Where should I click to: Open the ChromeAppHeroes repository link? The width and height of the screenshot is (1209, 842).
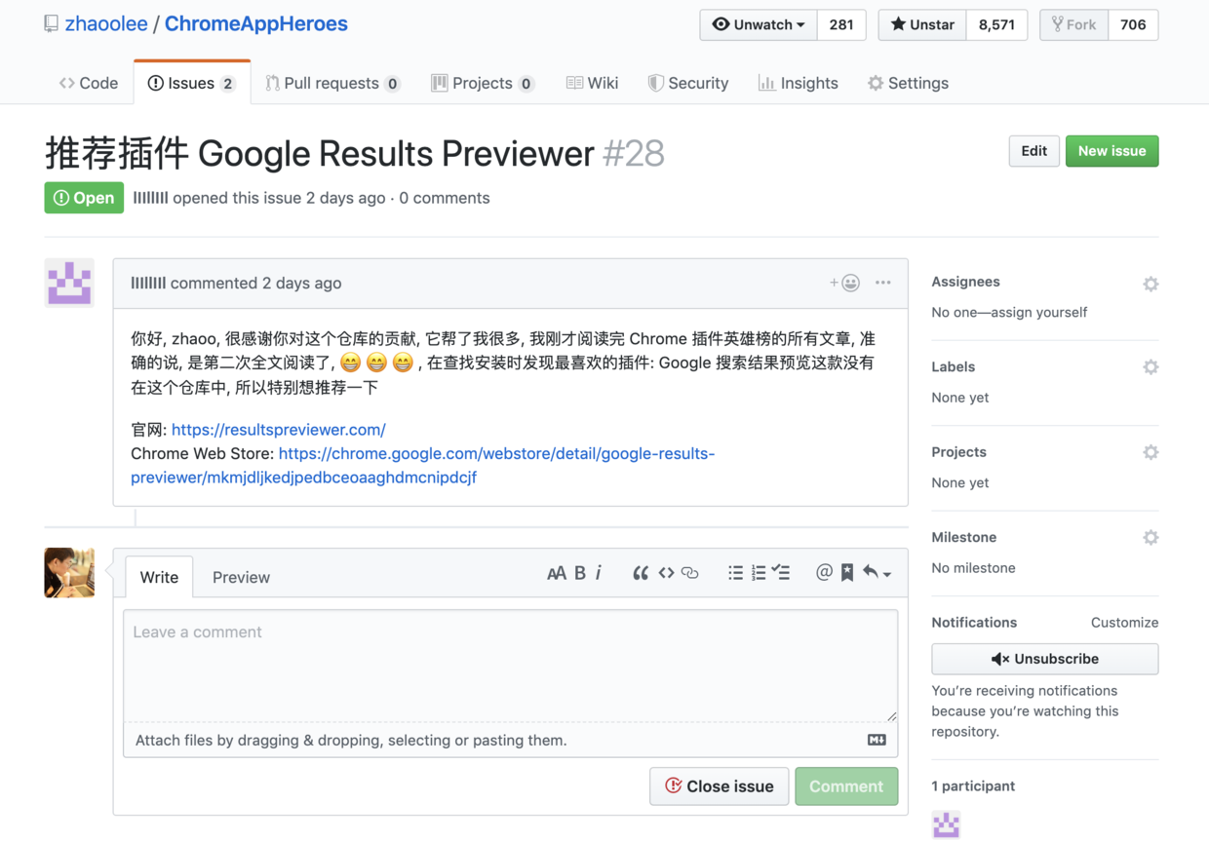click(256, 24)
